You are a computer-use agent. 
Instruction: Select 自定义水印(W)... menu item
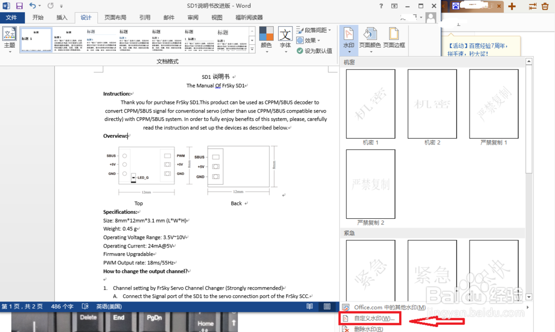[x=370, y=318]
